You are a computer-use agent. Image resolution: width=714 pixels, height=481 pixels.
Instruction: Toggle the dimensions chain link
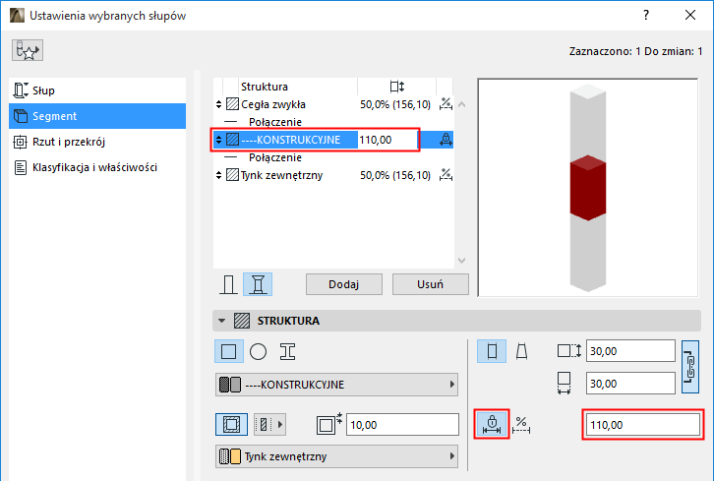(690, 367)
